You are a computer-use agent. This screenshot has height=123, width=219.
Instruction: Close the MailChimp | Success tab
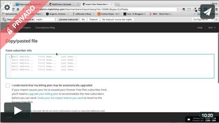coord(78,4)
